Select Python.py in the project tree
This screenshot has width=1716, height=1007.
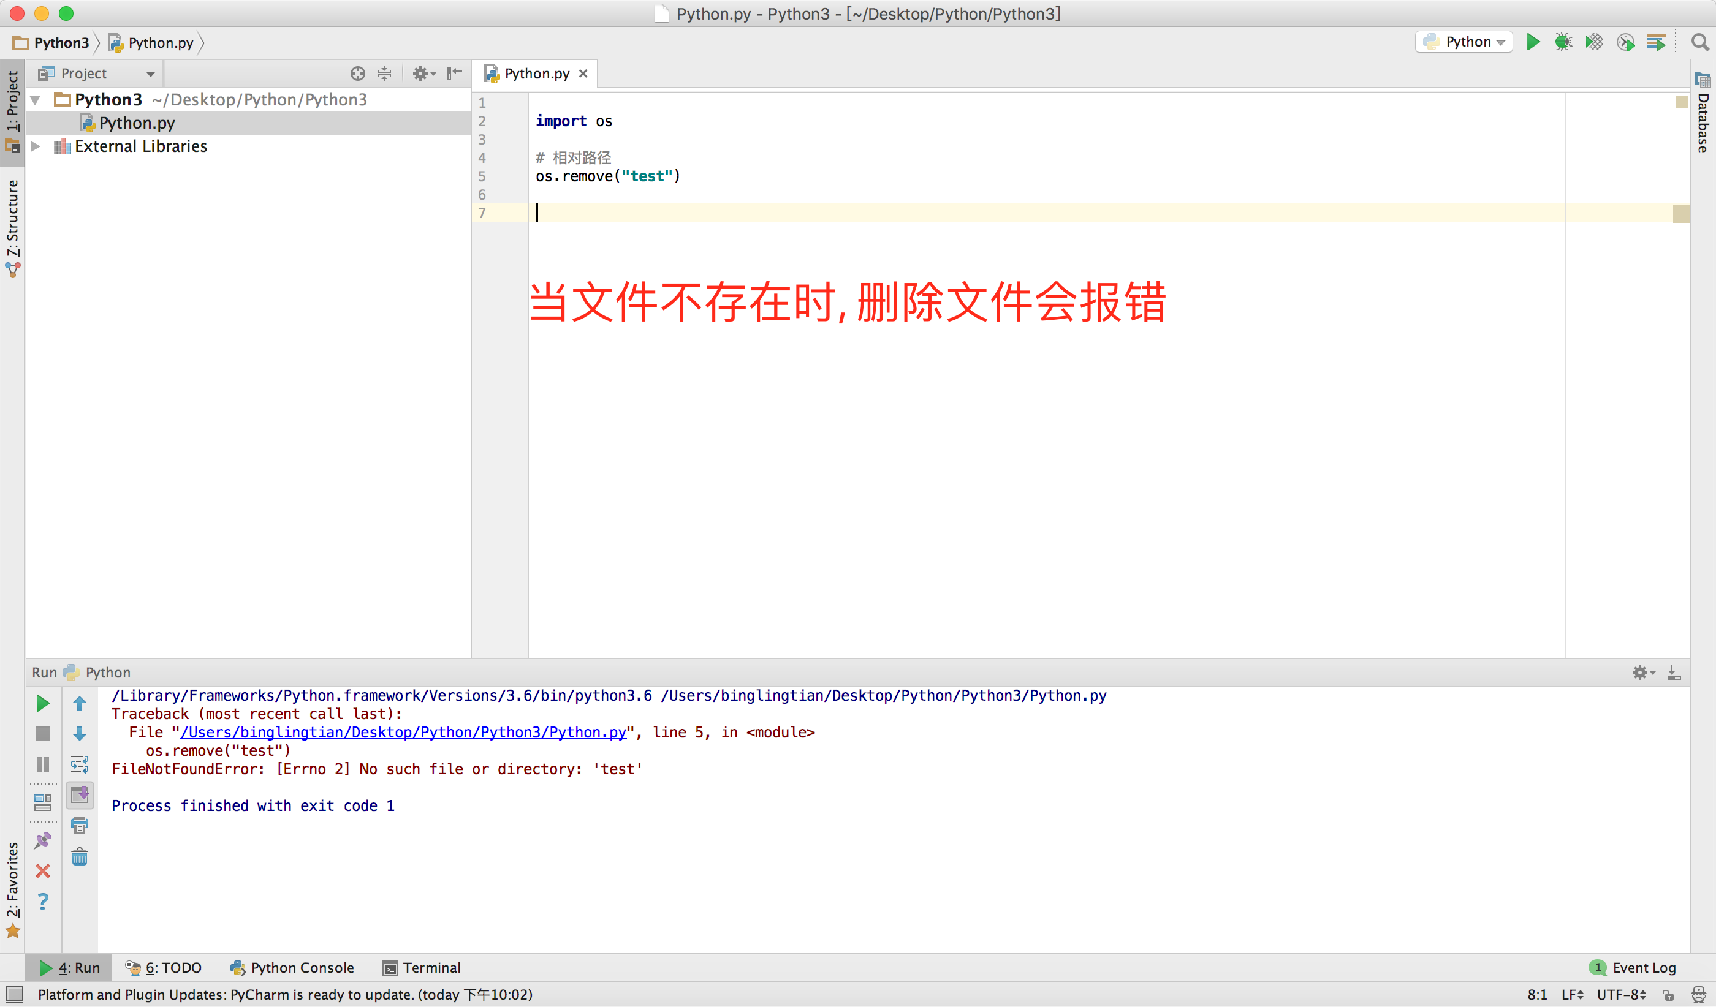(136, 123)
